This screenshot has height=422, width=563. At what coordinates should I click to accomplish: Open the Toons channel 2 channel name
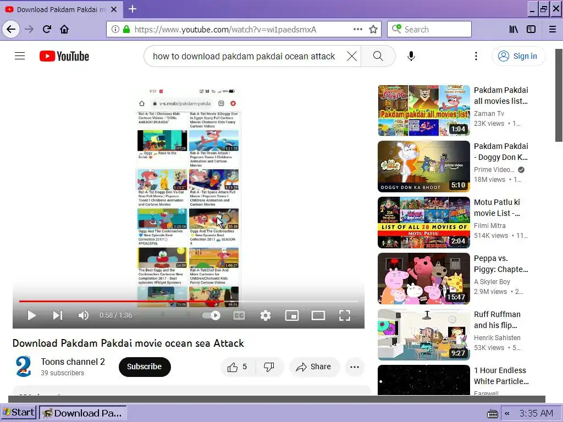pos(73,362)
